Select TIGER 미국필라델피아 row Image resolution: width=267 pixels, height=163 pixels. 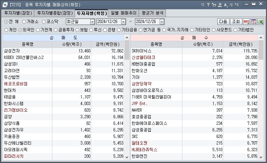(x=194, y=97)
